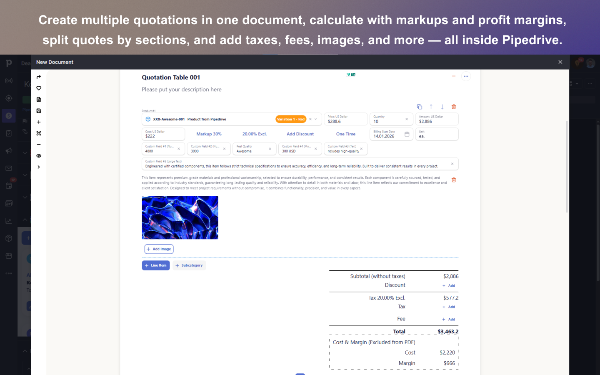The image size is (600, 375).
Task: Change billing frequency via the "One Time" dropdown
Action: [345, 134]
